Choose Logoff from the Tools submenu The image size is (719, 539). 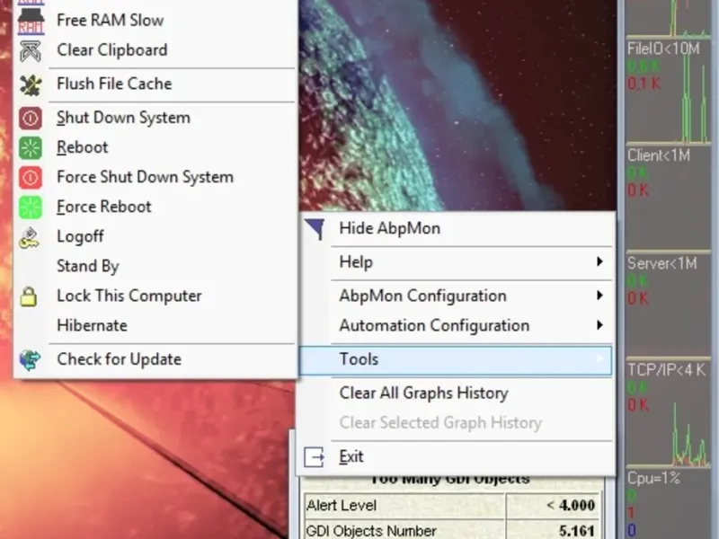tap(155, 236)
